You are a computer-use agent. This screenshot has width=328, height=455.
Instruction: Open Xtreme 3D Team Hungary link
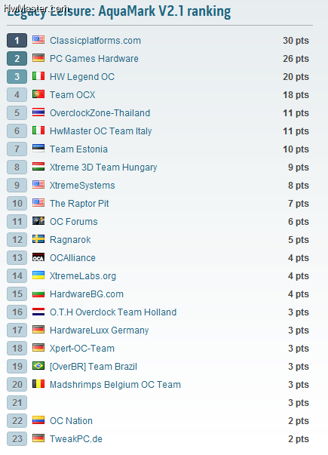point(103,168)
